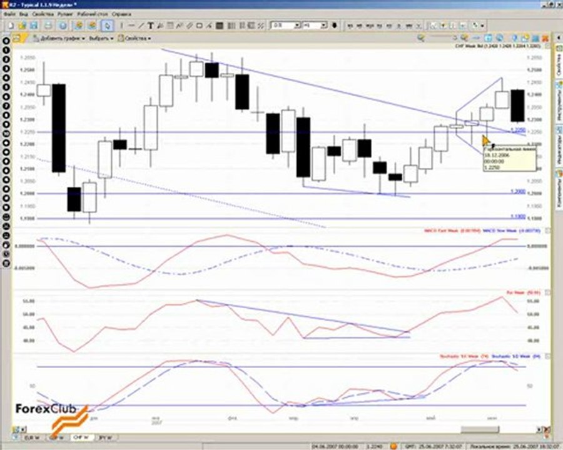Click the Open file toolbar icon

pos(23,26)
